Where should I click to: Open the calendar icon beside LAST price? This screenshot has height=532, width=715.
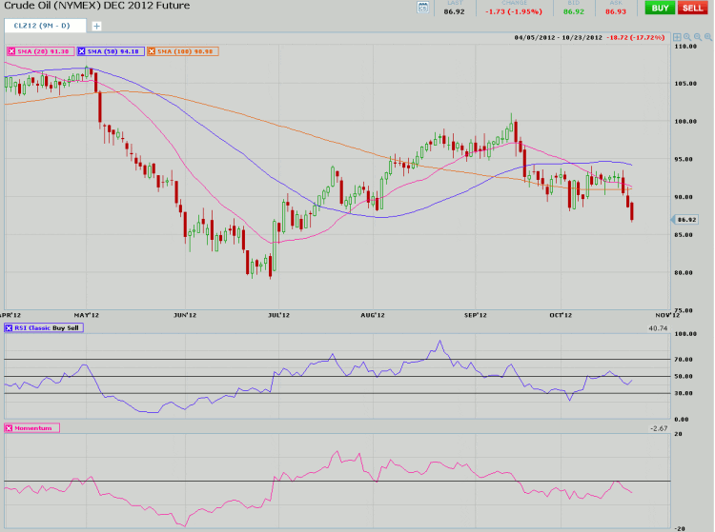click(x=424, y=8)
